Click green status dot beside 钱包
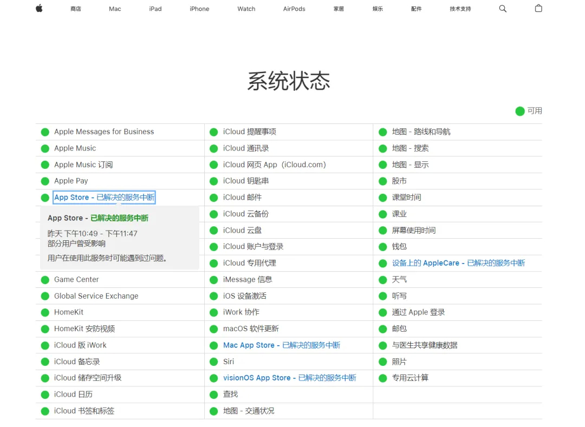 383,247
